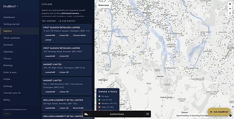Click the No data legend swatch
The image size is (234, 119).
click(99, 96)
